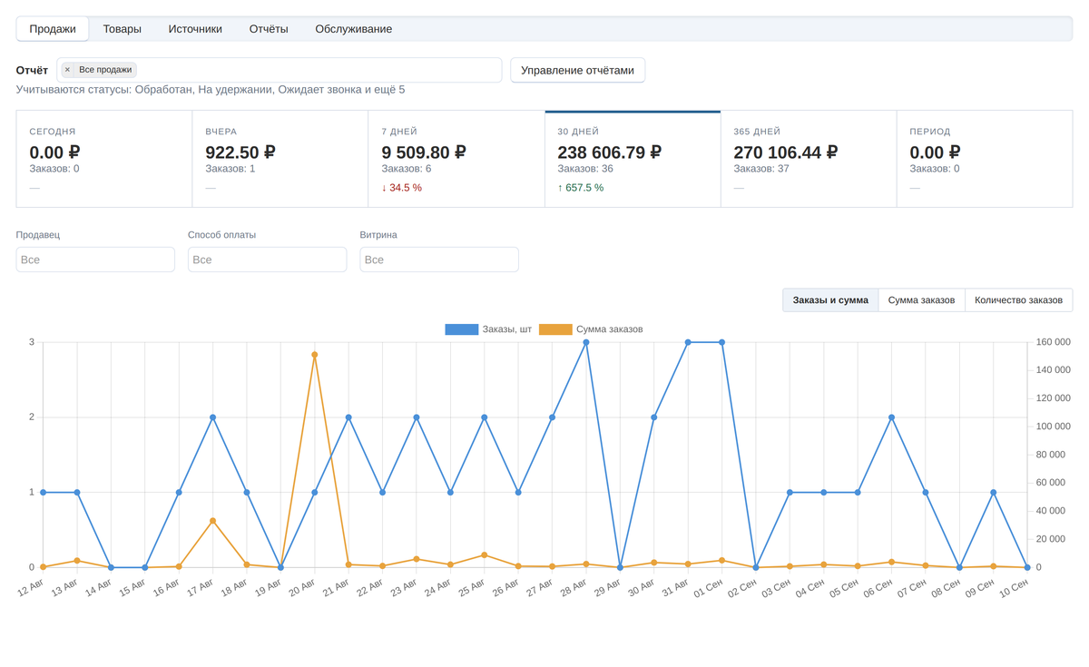Select the 'Сумма заказов' chart view
The image size is (1089, 667).
[x=921, y=300]
